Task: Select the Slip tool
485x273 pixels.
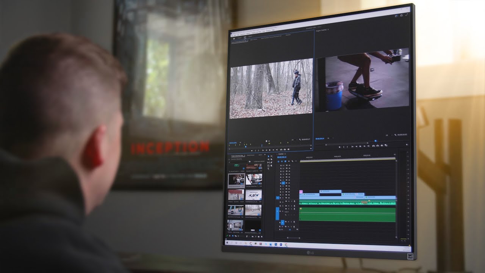Action: tap(268, 163)
